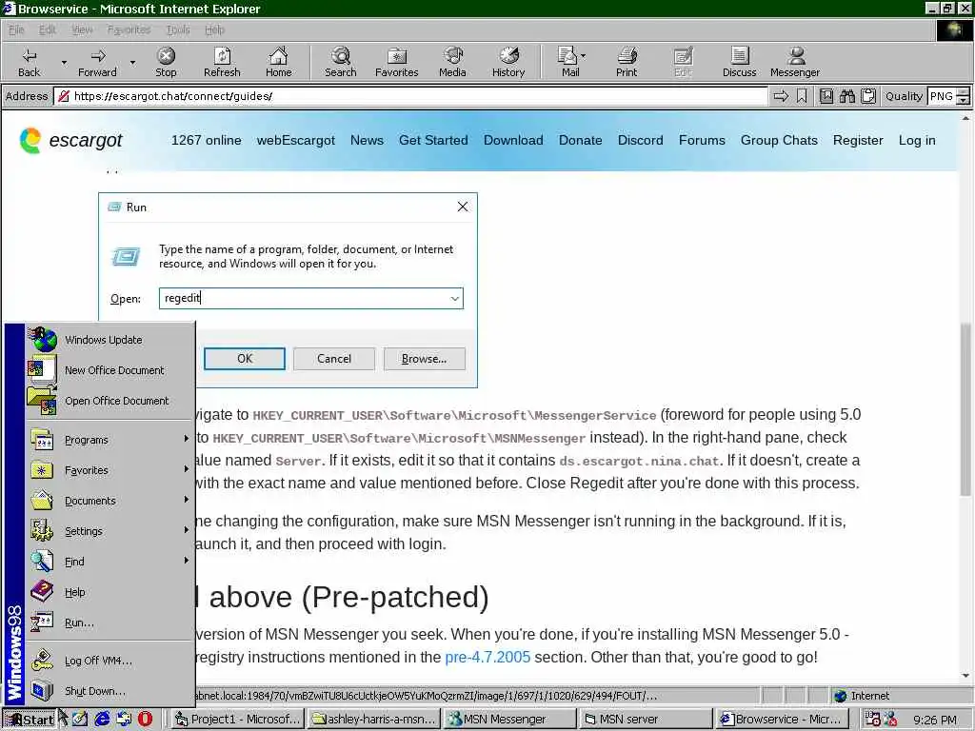Viewport: 975px width, 731px height.
Task: Select Run... from the Start menu
Action: point(109,622)
